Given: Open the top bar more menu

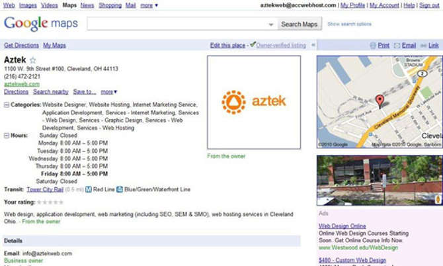Looking at the screenshot, I should pyautogui.click(x=149, y=5).
